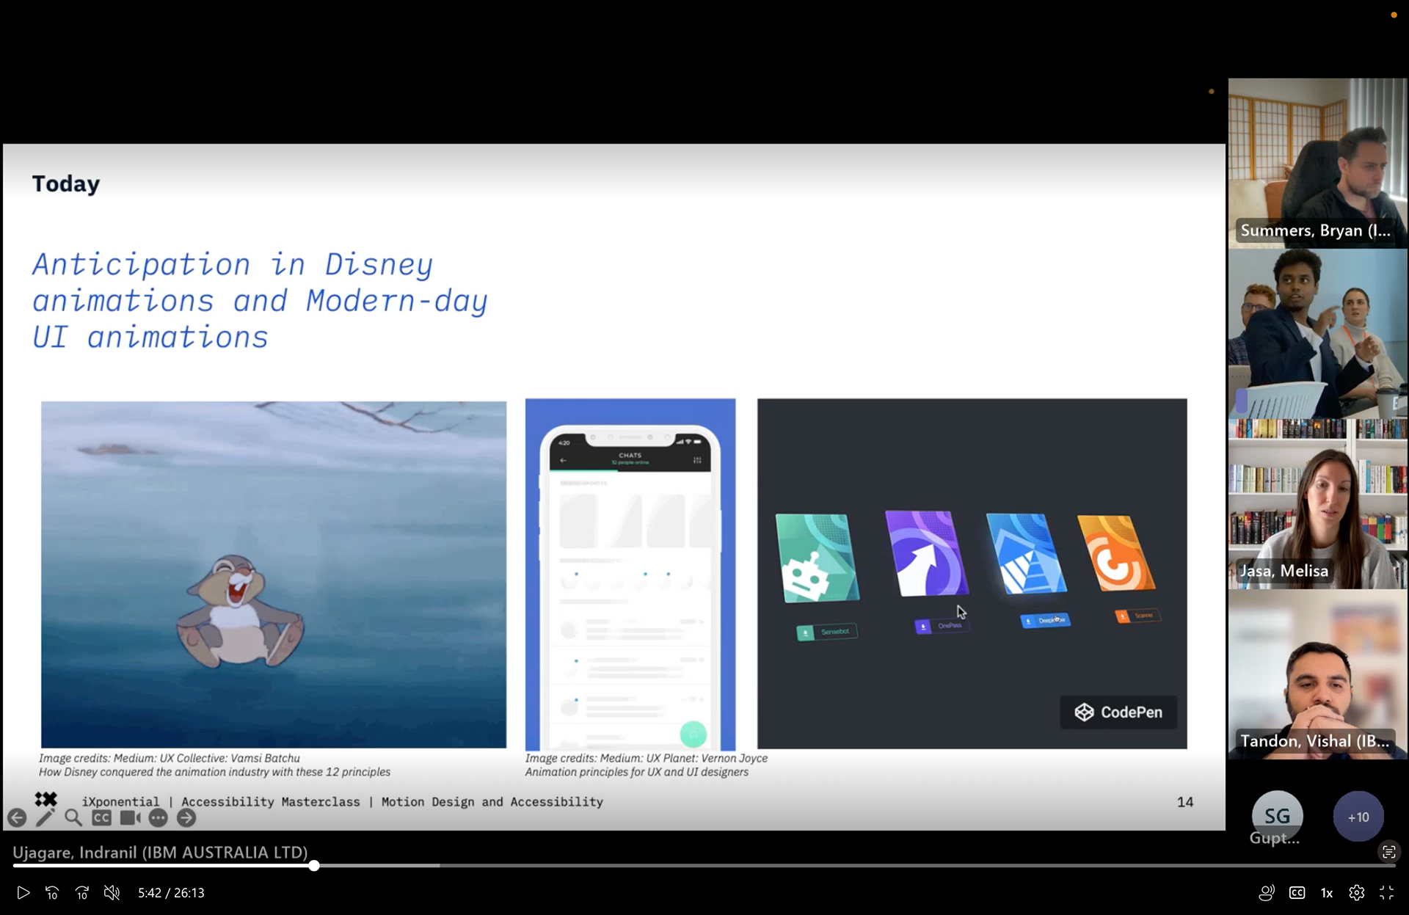The height and width of the screenshot is (915, 1409).
Task: Click the Accessibility Masterclass footer text
Action: (271, 802)
